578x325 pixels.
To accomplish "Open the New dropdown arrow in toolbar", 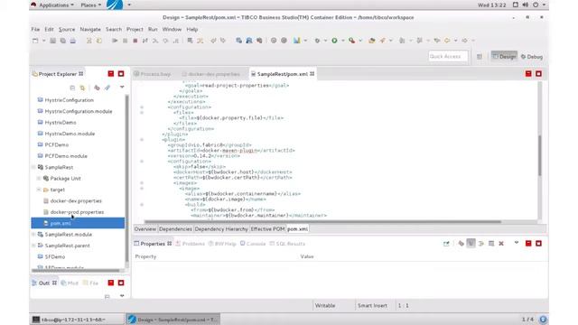I will click(43, 41).
